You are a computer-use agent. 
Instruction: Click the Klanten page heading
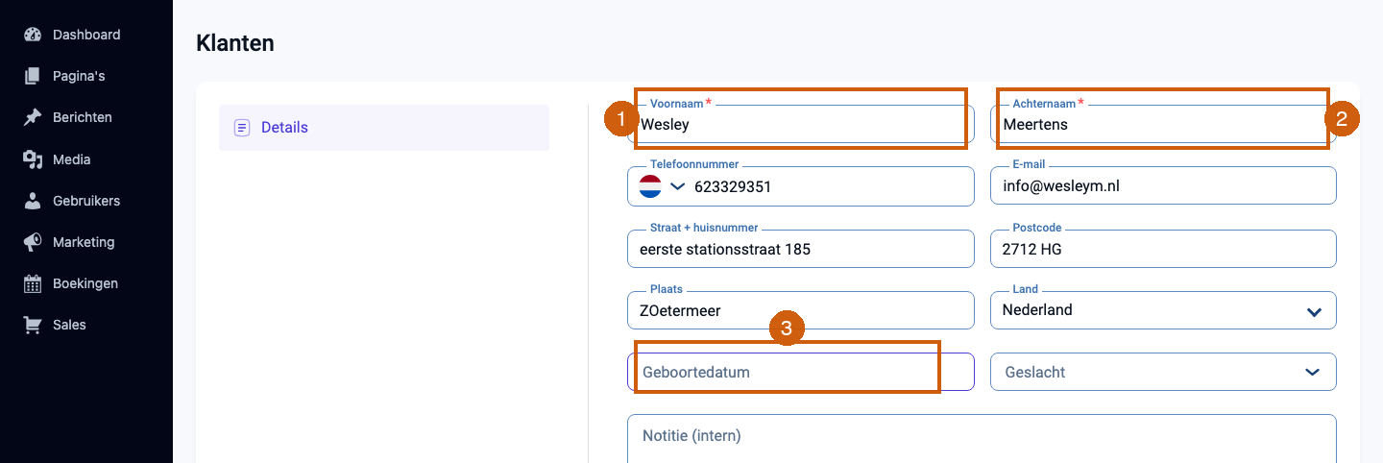(x=235, y=43)
